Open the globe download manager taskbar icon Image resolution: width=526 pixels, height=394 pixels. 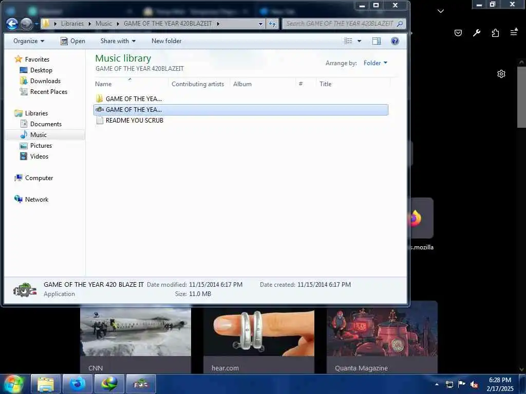[x=109, y=384]
